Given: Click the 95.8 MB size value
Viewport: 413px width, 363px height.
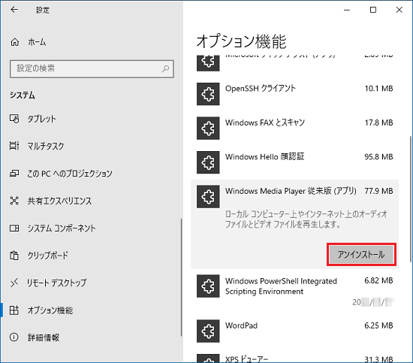Looking at the screenshot, I should (x=378, y=157).
